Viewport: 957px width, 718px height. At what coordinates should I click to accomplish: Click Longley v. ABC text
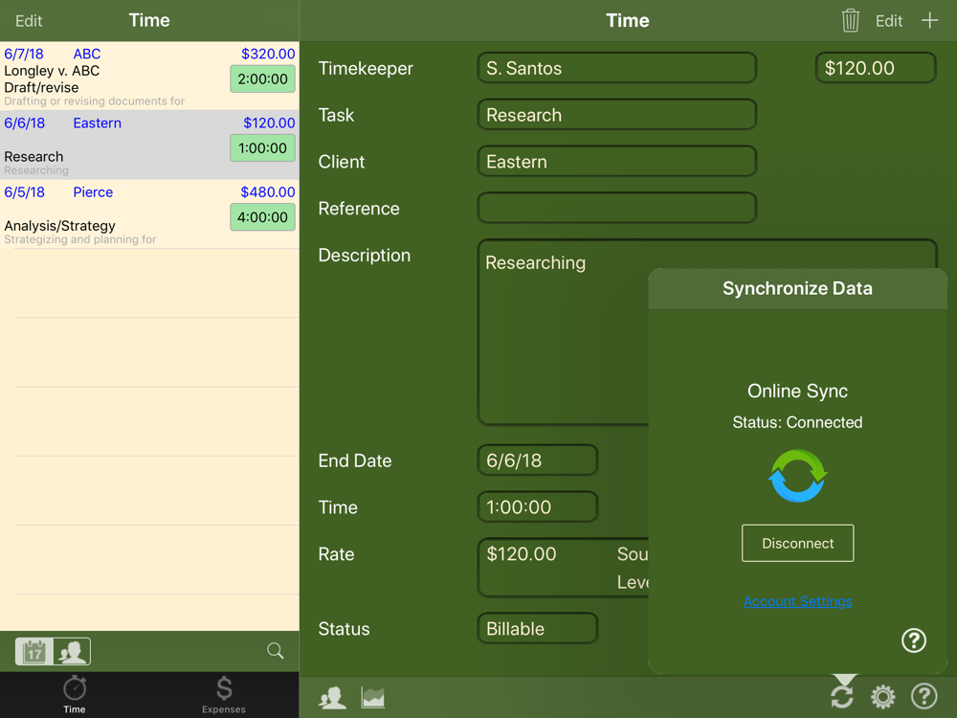[x=52, y=71]
